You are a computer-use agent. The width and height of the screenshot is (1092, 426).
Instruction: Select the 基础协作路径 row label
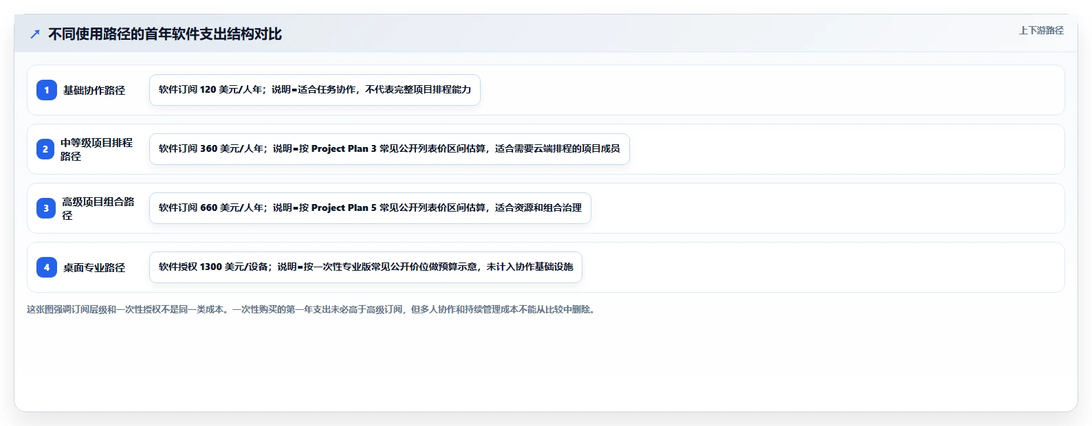[94, 90]
